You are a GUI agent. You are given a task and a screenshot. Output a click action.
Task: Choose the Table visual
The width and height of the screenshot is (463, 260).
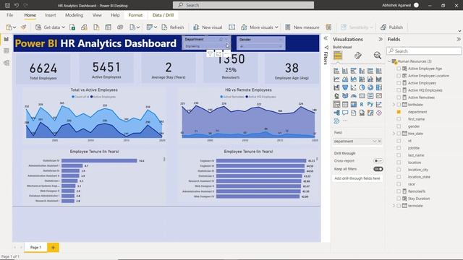click(x=345, y=104)
